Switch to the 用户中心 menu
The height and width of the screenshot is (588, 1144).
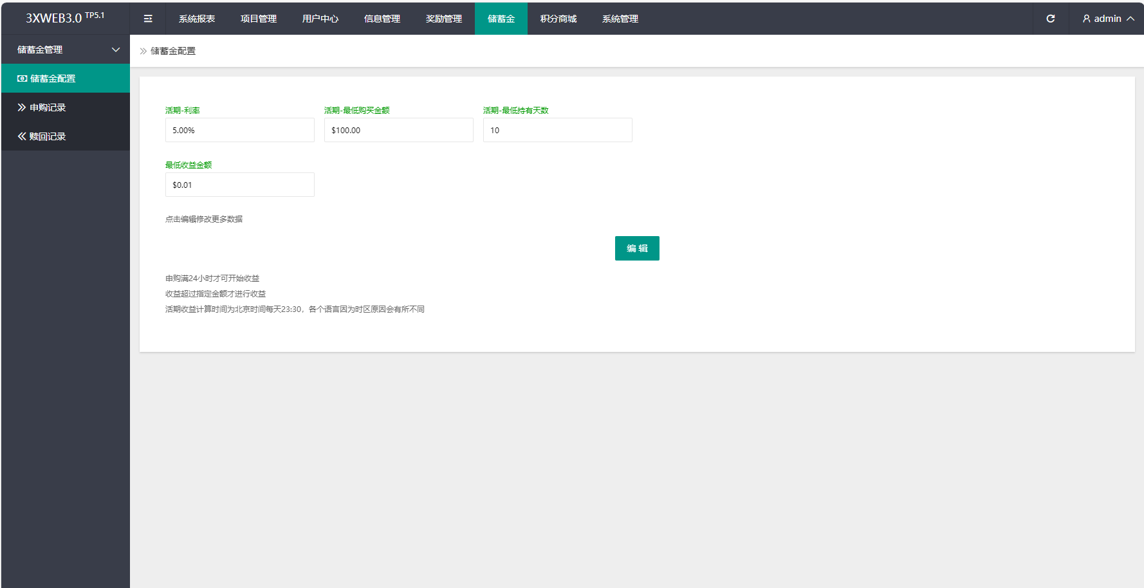320,19
